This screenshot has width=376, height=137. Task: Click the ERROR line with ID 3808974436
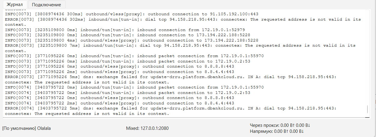pos(183,22)
